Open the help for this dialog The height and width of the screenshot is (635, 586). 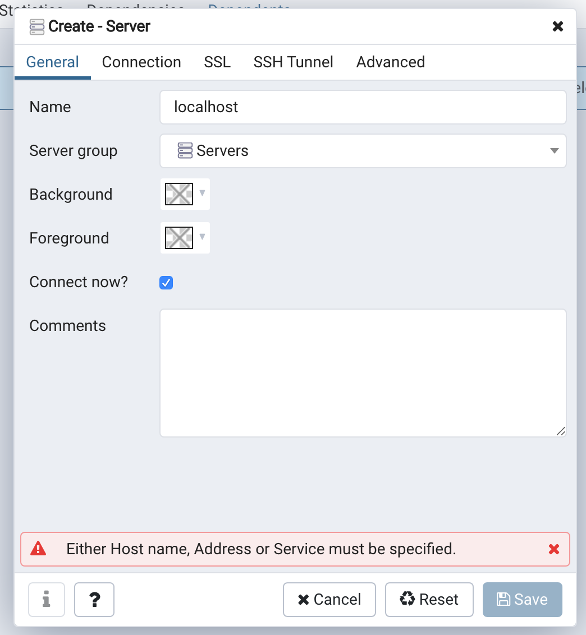[x=94, y=600]
